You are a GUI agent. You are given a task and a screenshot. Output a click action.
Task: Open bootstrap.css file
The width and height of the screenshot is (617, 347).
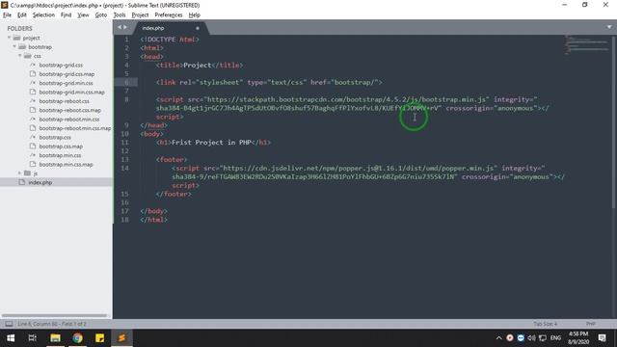tap(55, 137)
